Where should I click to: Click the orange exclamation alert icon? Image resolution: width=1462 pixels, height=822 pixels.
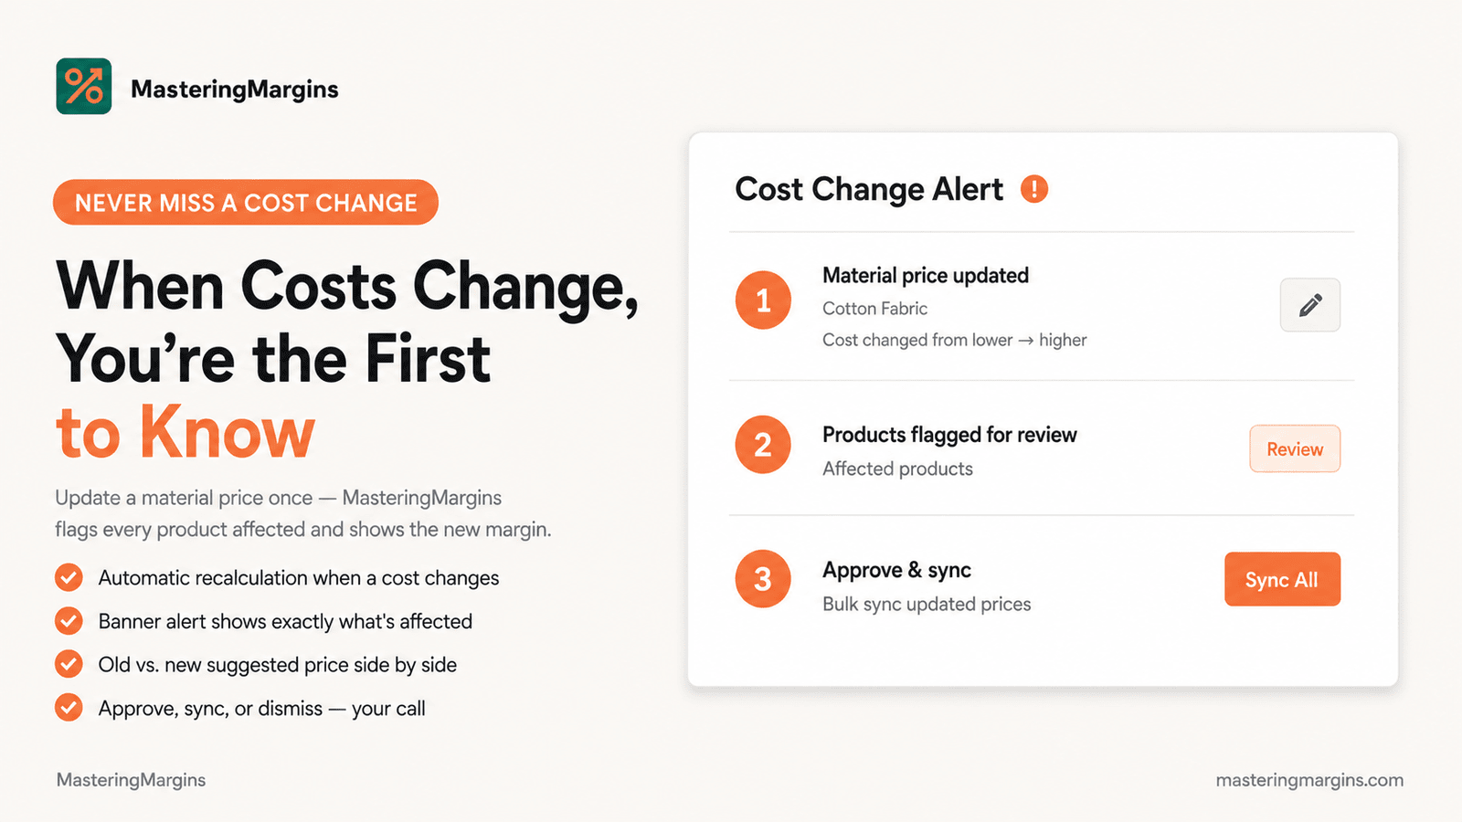(1034, 189)
